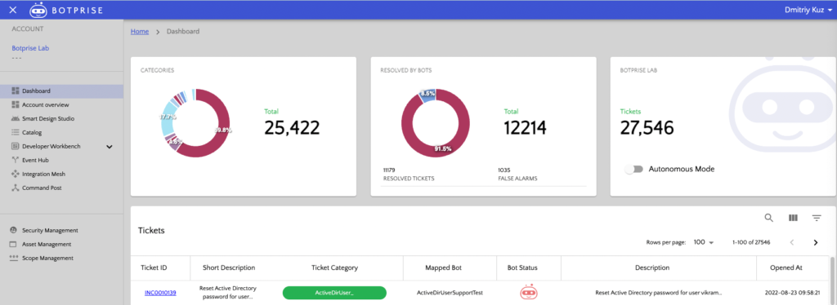The image size is (837, 305).
Task: Sort by Ticket ID column header
Action: (x=154, y=267)
